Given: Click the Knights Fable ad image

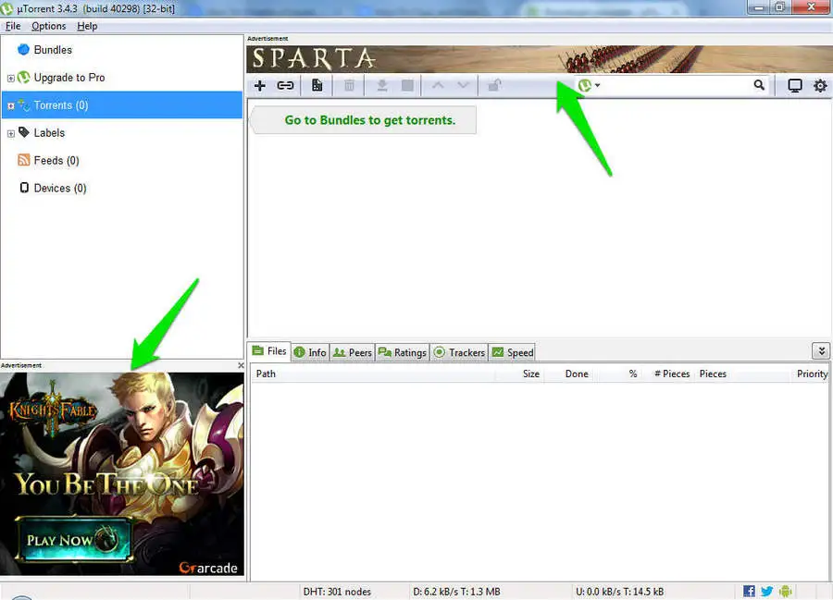Looking at the screenshot, I should pyautogui.click(x=121, y=473).
